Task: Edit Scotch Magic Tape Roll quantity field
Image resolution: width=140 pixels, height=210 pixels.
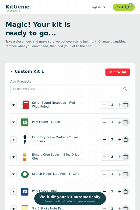Action: pos(112,174)
